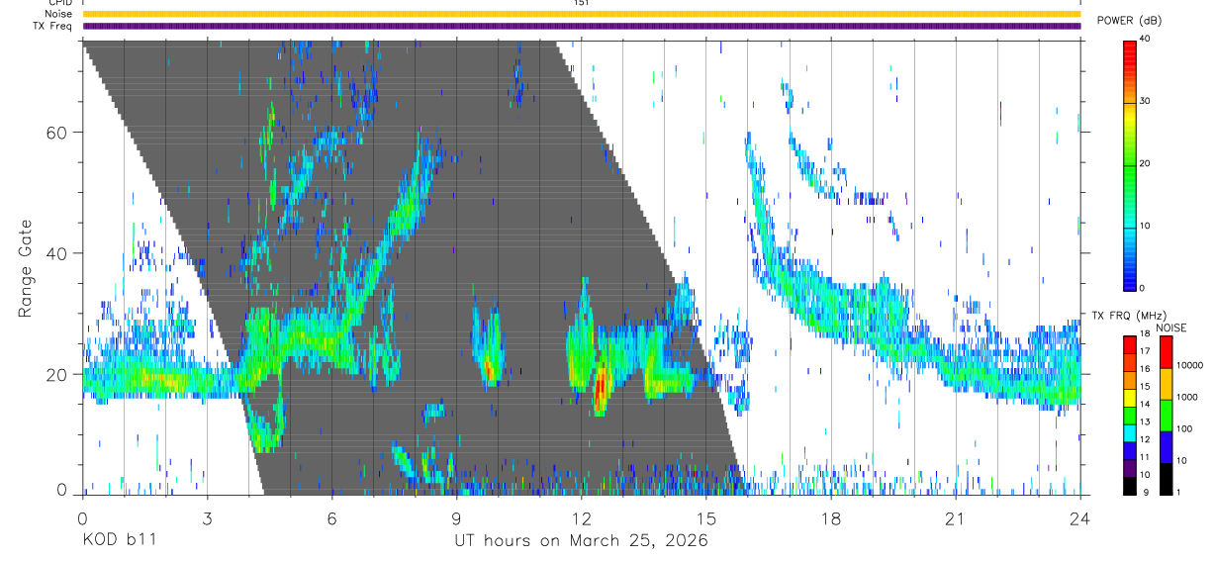This screenshot has height=561, width=1215.
Task: Select the black 9–10 MHz TX FRQ swatch
Action: click(x=1130, y=486)
